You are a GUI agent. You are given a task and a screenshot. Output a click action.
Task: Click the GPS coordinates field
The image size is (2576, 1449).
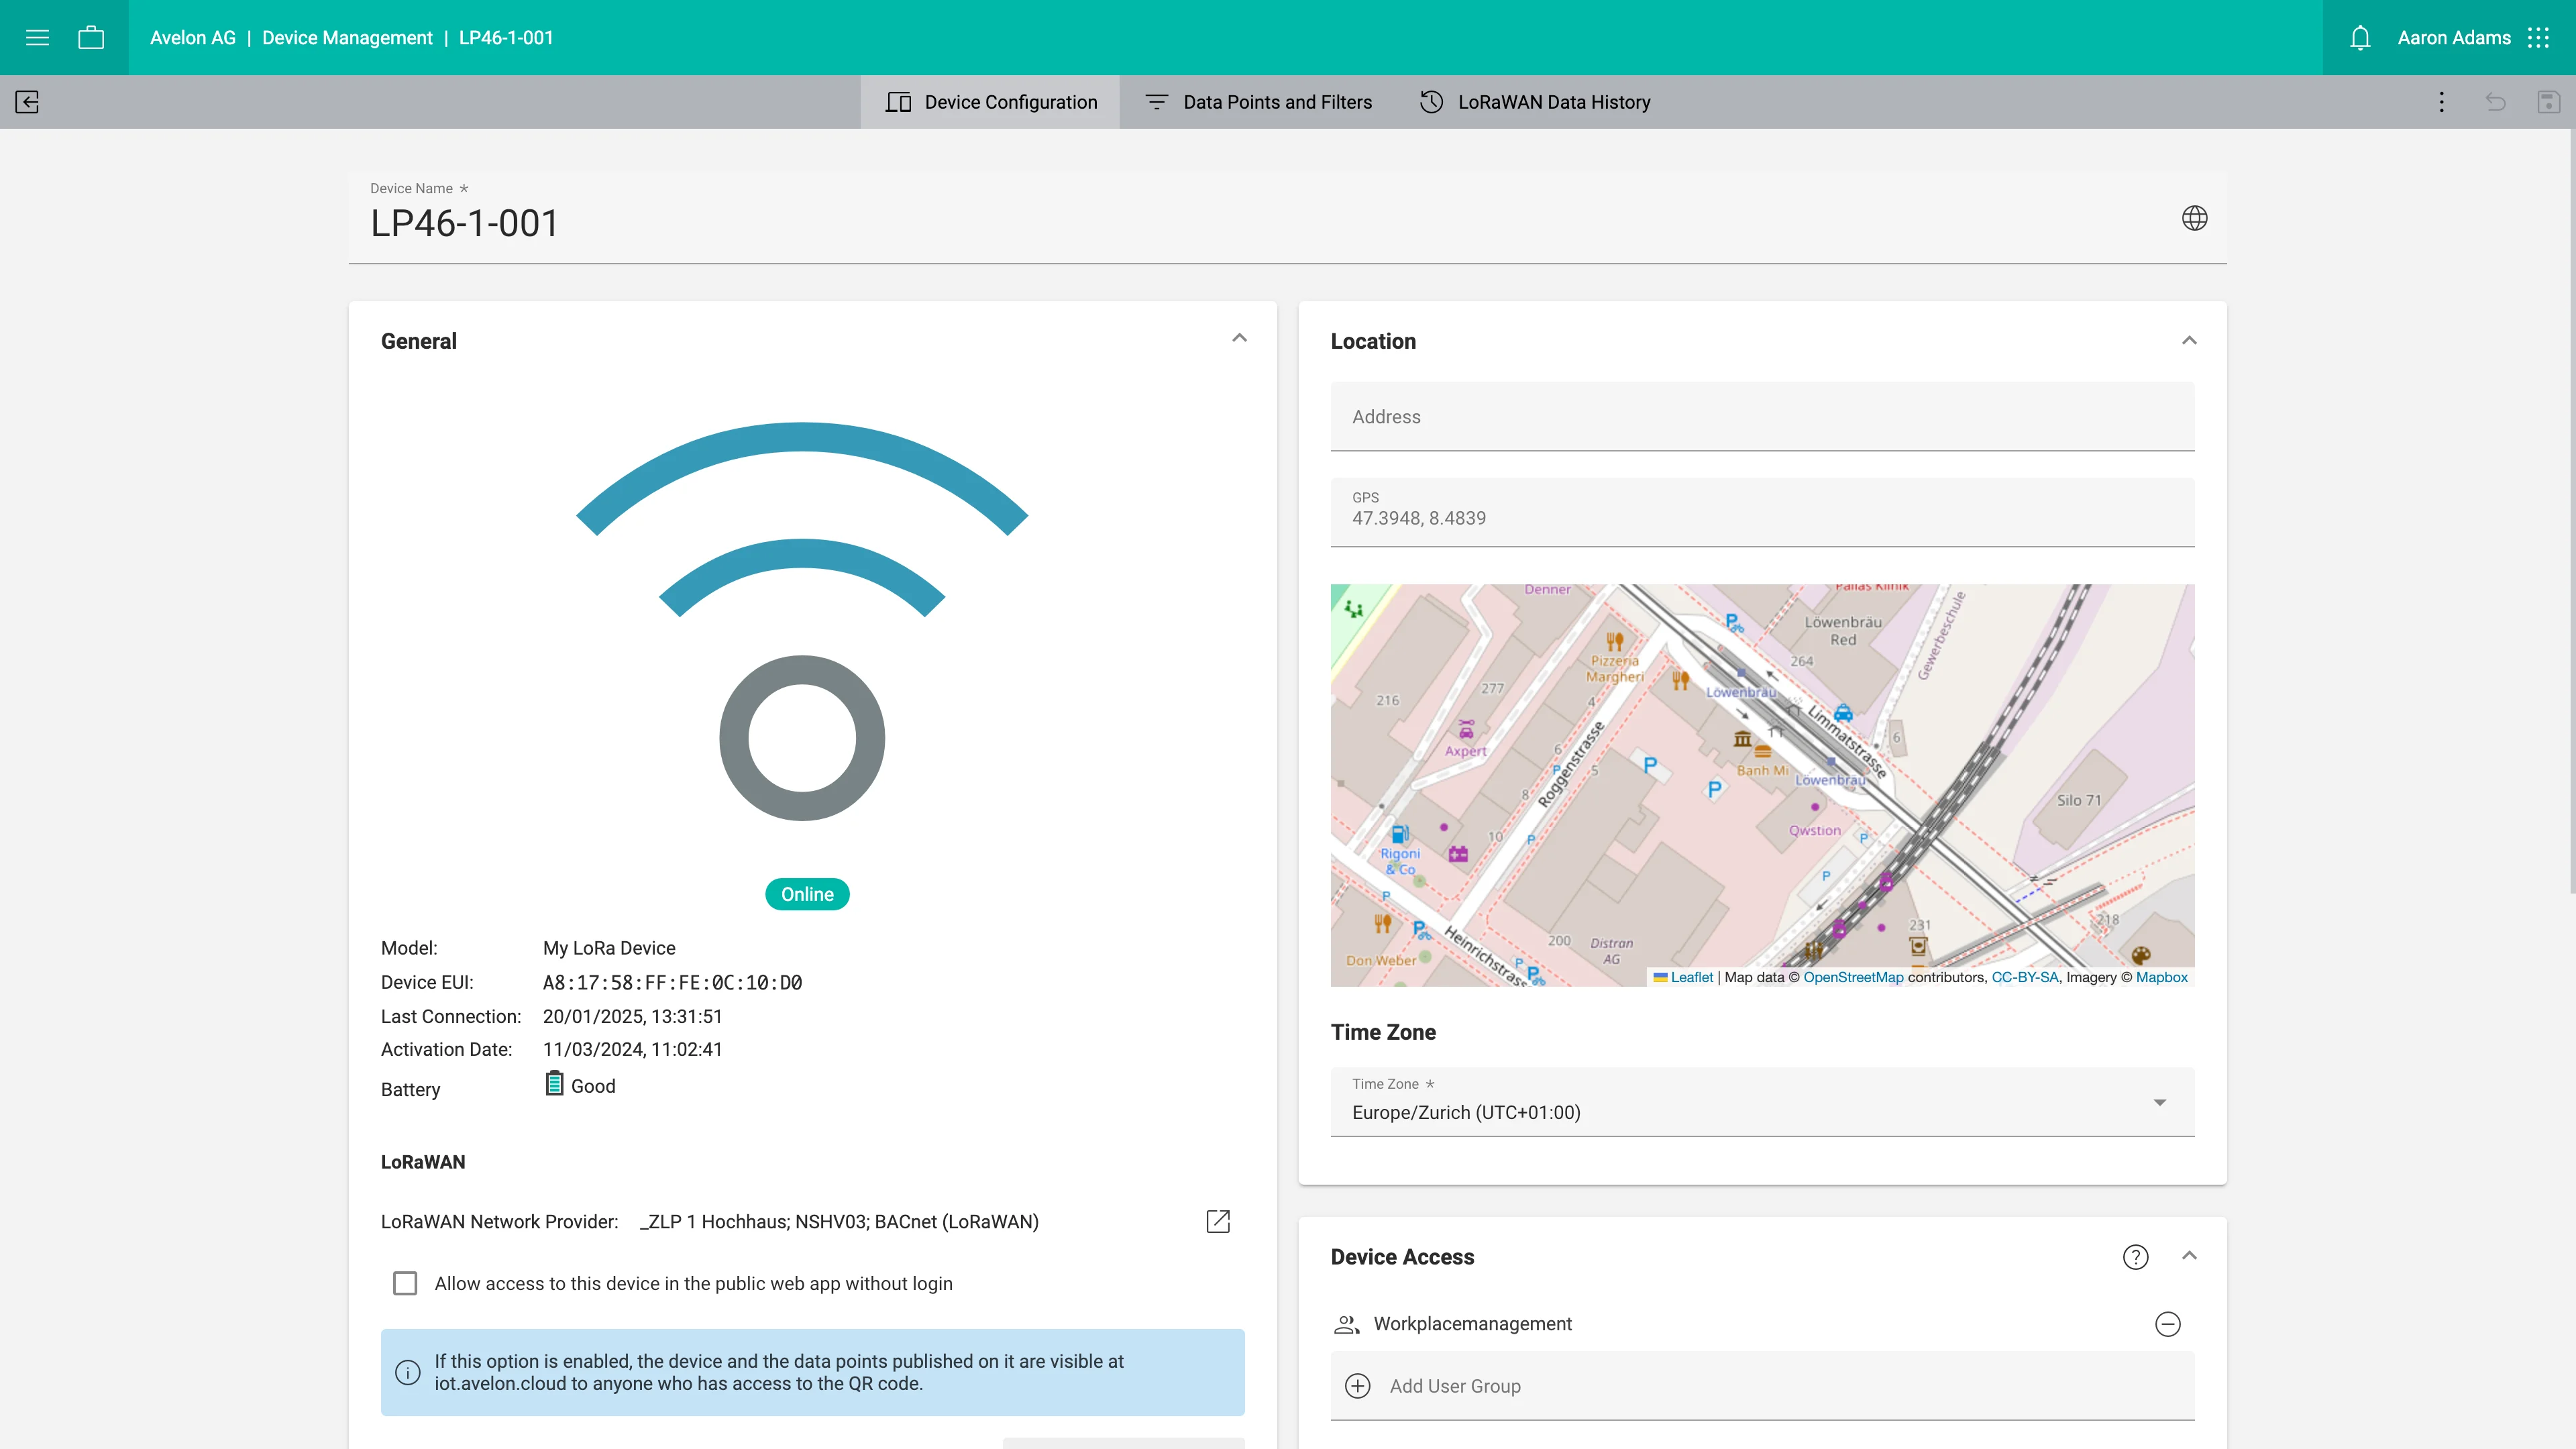pos(1762,512)
